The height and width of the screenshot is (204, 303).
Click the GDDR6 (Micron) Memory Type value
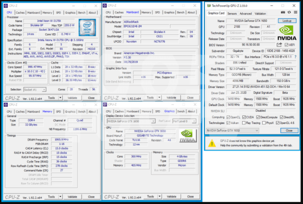pyautogui.click(x=241, y=75)
